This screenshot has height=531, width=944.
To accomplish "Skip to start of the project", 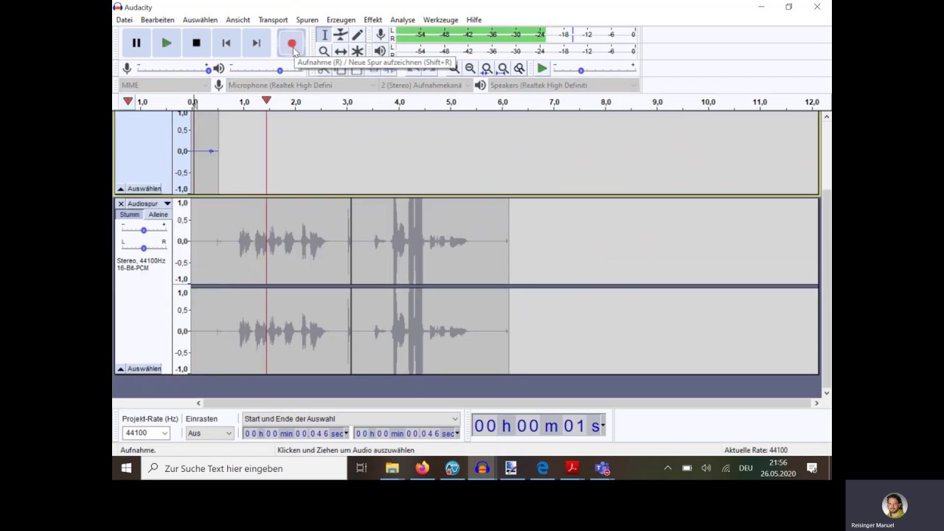I will (x=226, y=44).
